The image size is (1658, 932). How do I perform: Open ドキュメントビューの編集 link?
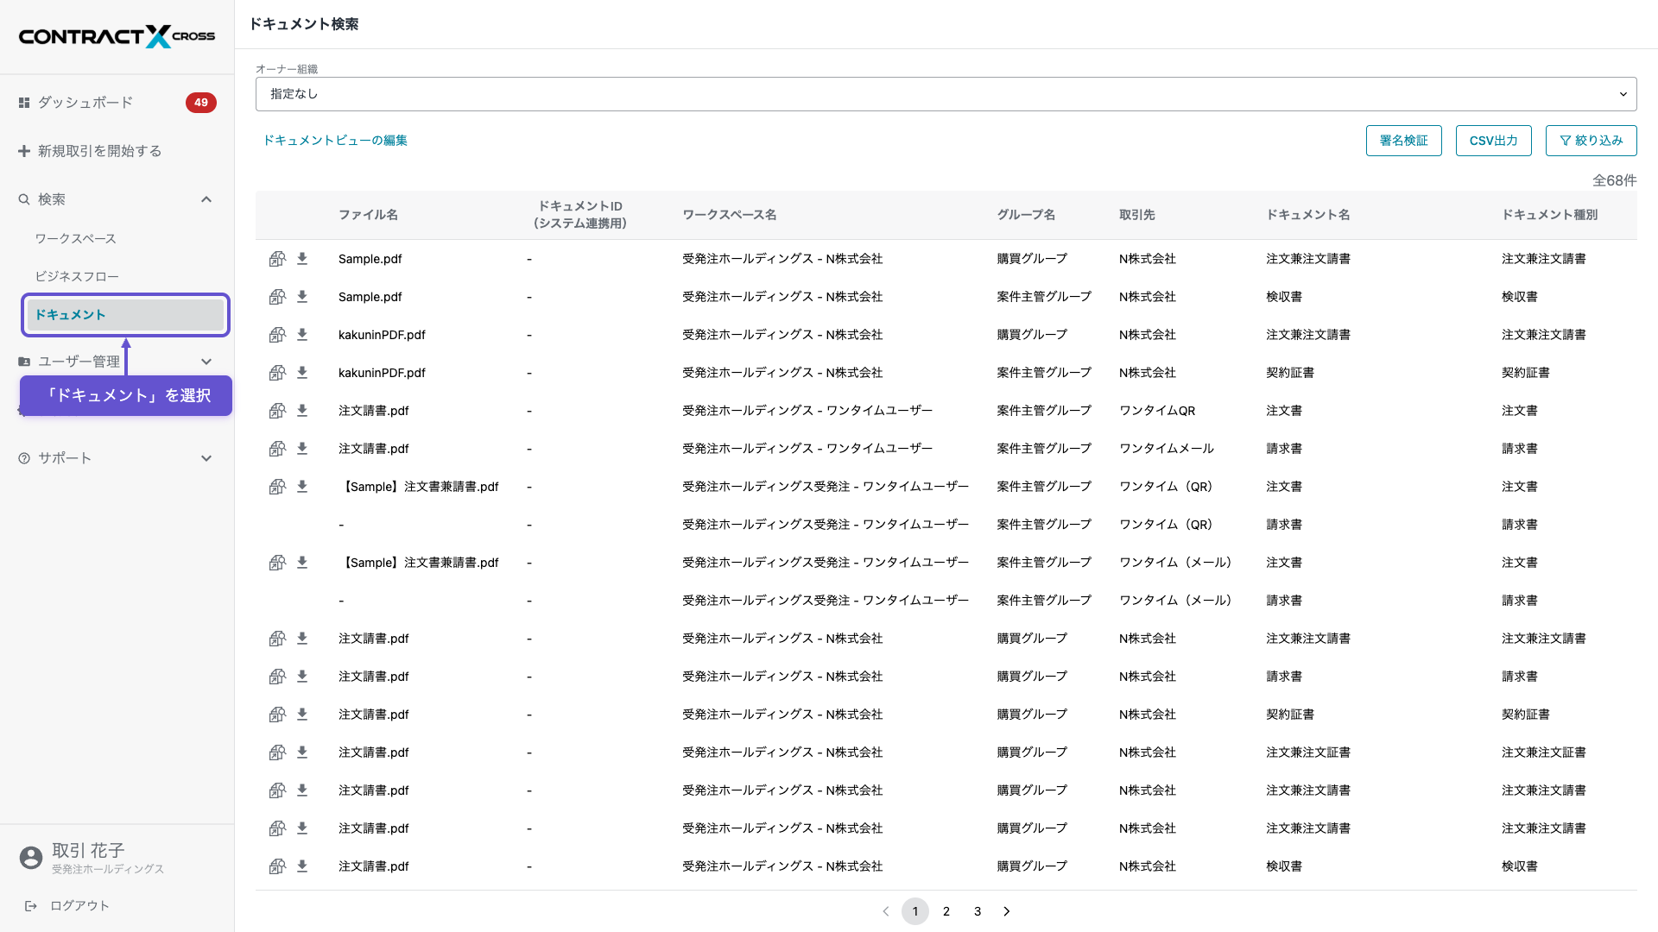[x=335, y=141]
